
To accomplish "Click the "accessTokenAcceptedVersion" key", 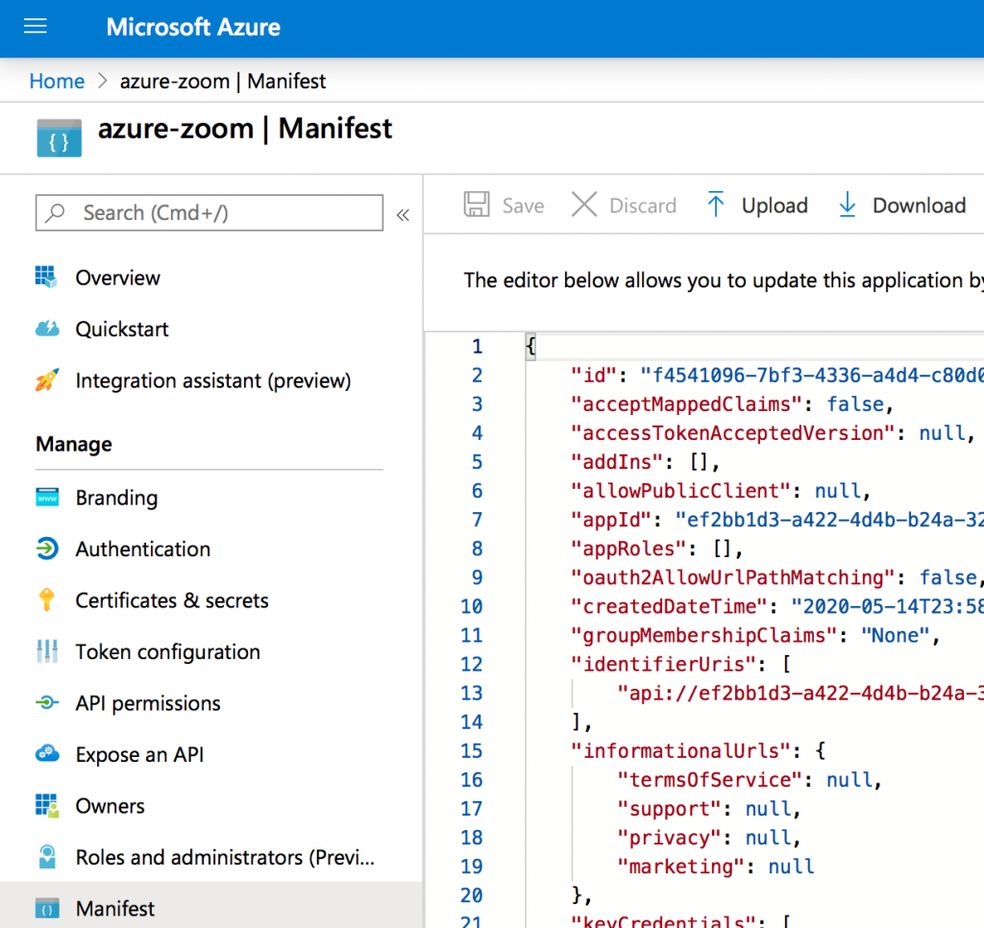I will [x=732, y=433].
